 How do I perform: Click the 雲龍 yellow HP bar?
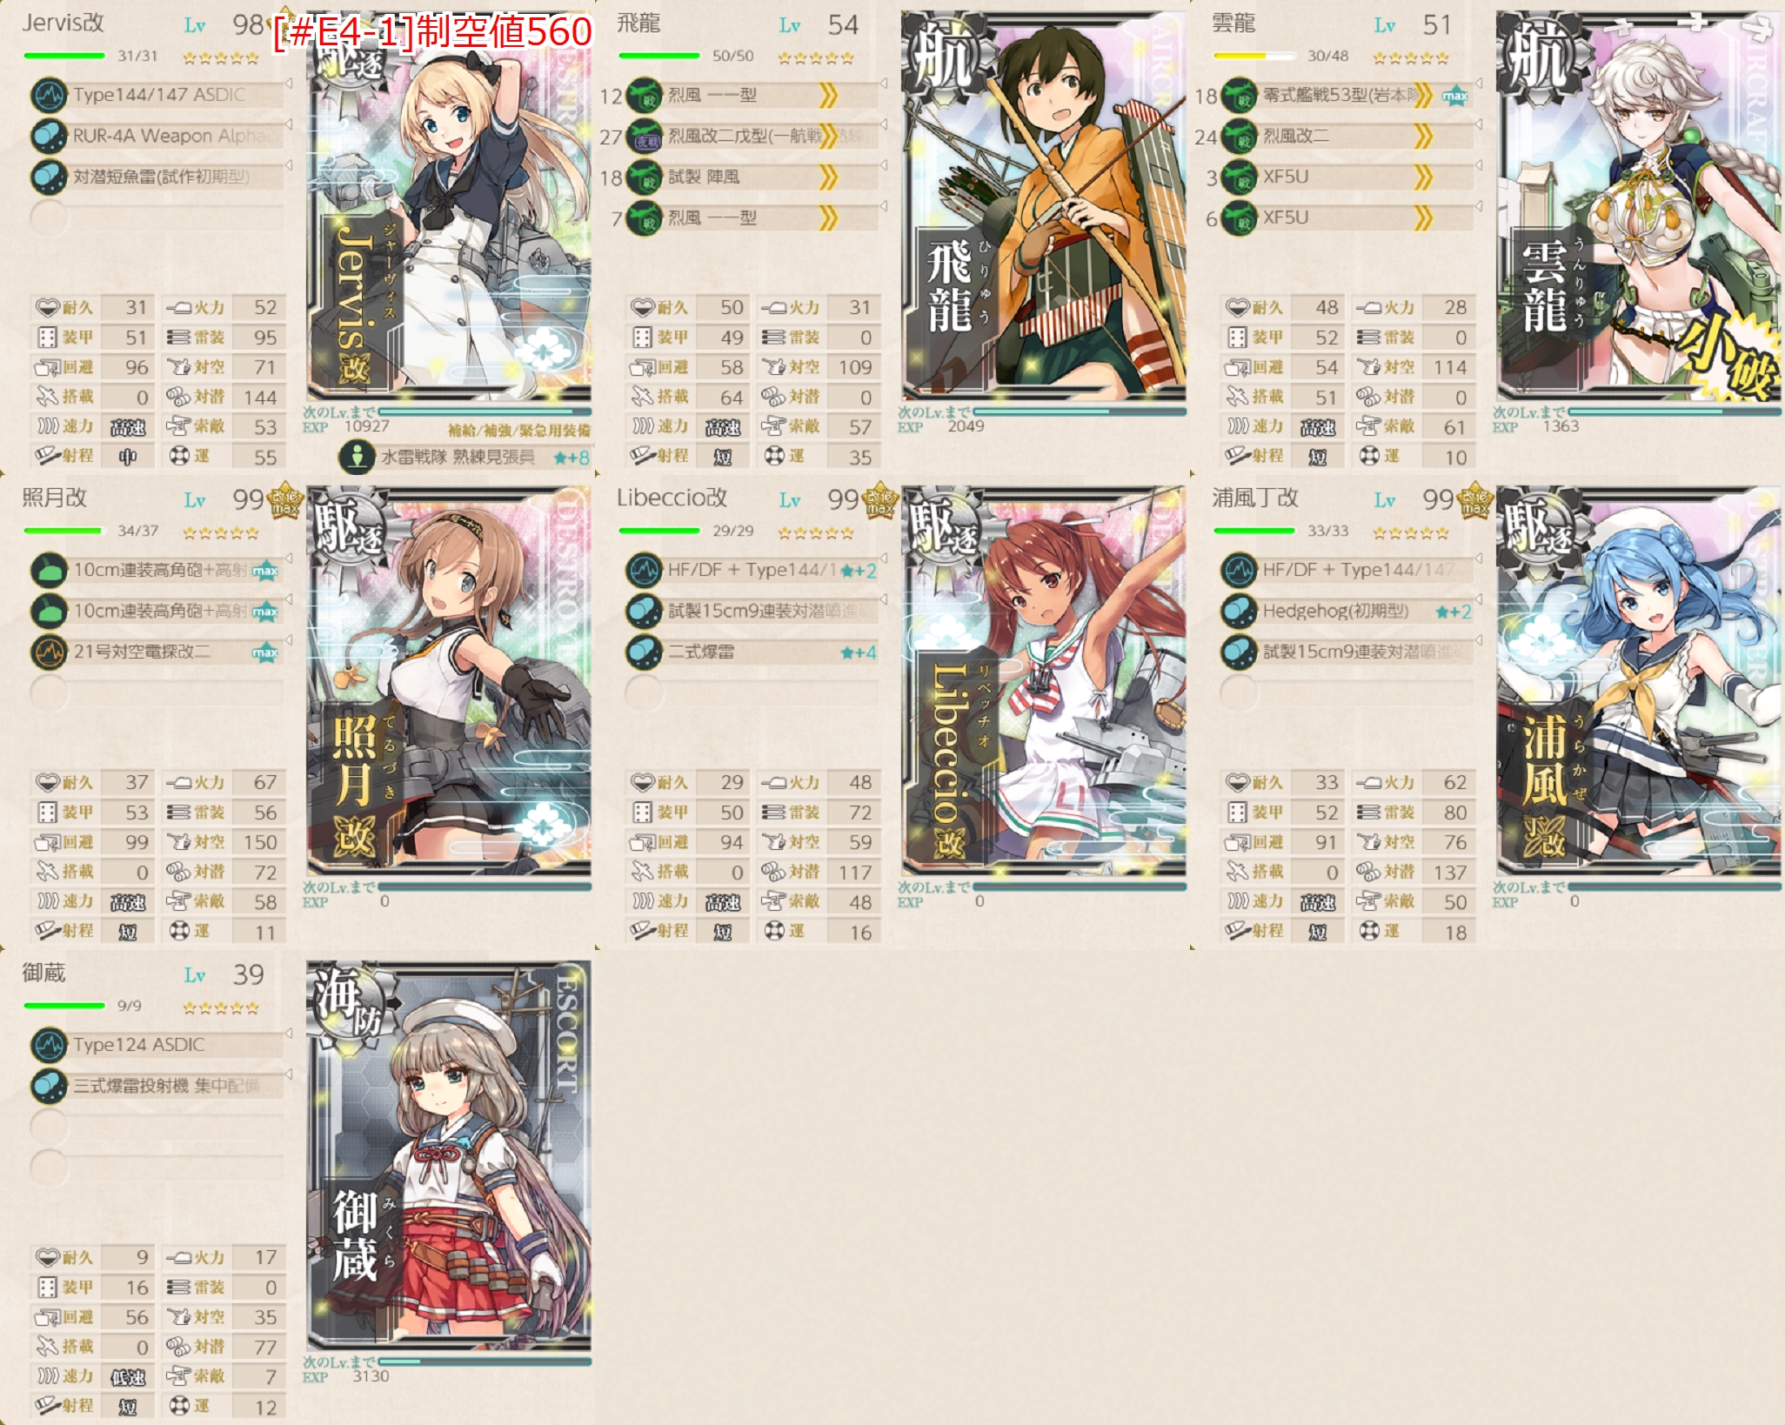pyautogui.click(x=1254, y=56)
